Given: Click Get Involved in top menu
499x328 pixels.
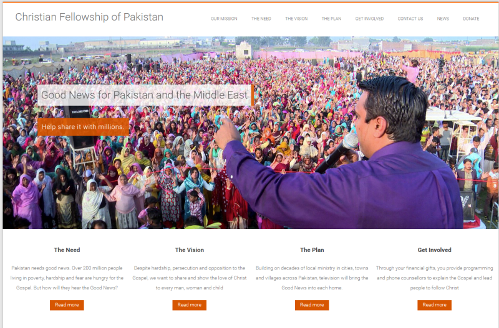Looking at the screenshot, I should pos(369,19).
